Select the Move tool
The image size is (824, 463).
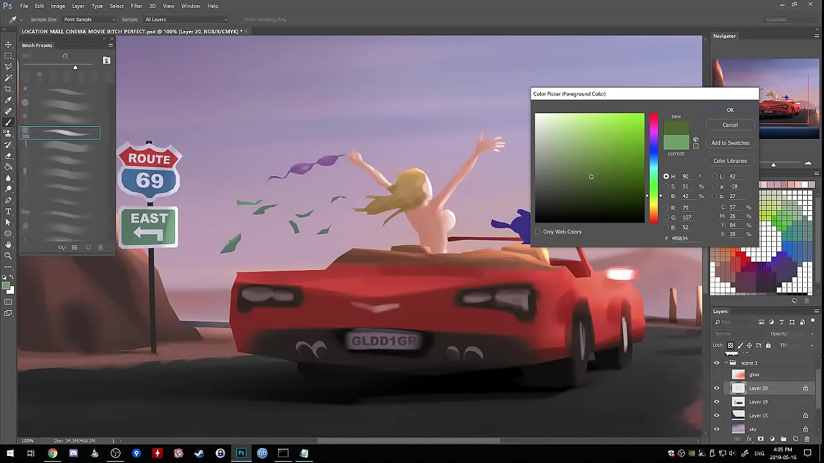[8, 44]
